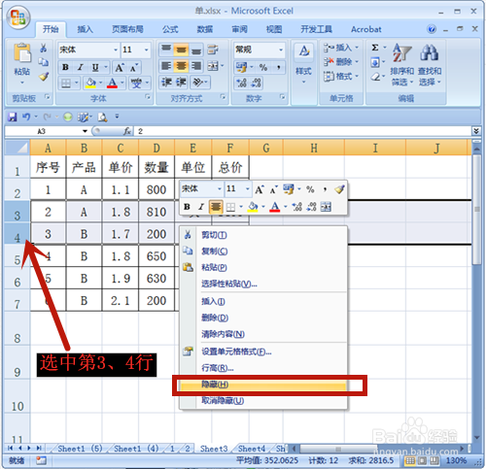Viewport: 486px width, 469px height.
Task: Choose Unhide from the context menu
Action: coord(263,401)
